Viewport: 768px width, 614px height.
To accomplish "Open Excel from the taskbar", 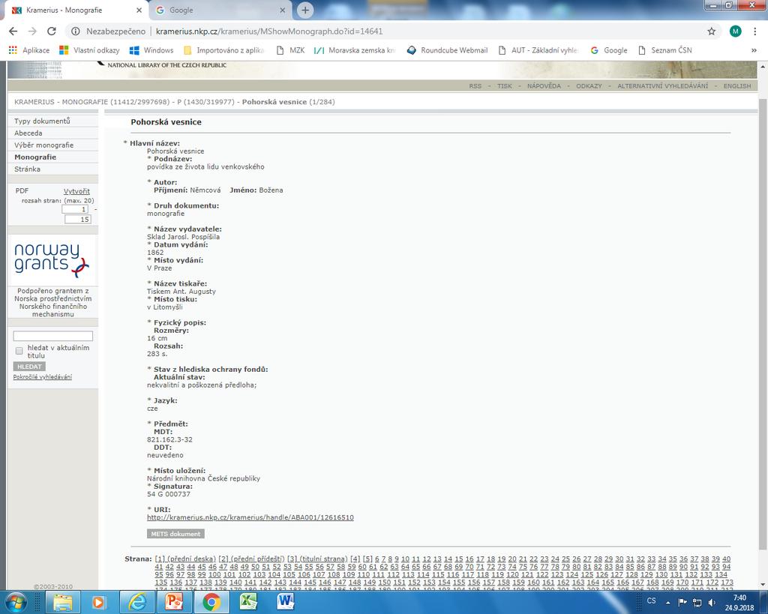I will click(x=248, y=602).
